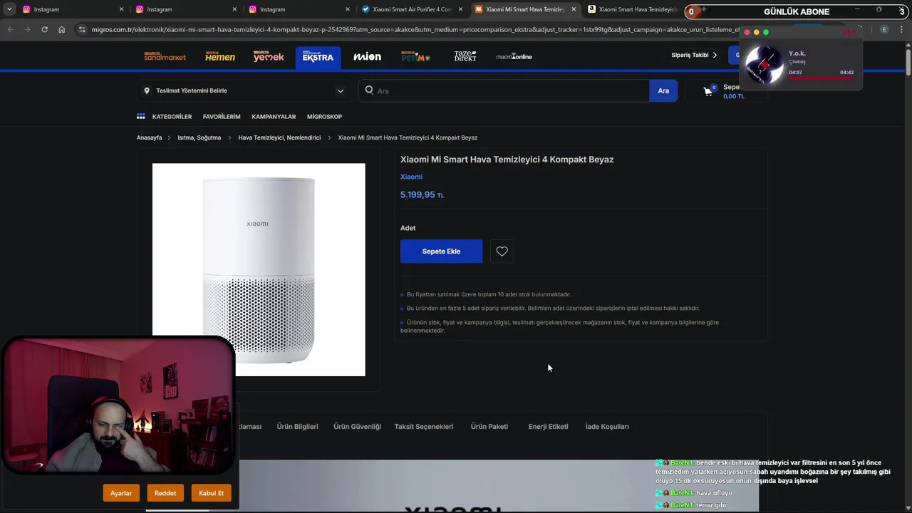Open the FAVORİLERİM menu
The width and height of the screenshot is (912, 513).
(x=222, y=116)
